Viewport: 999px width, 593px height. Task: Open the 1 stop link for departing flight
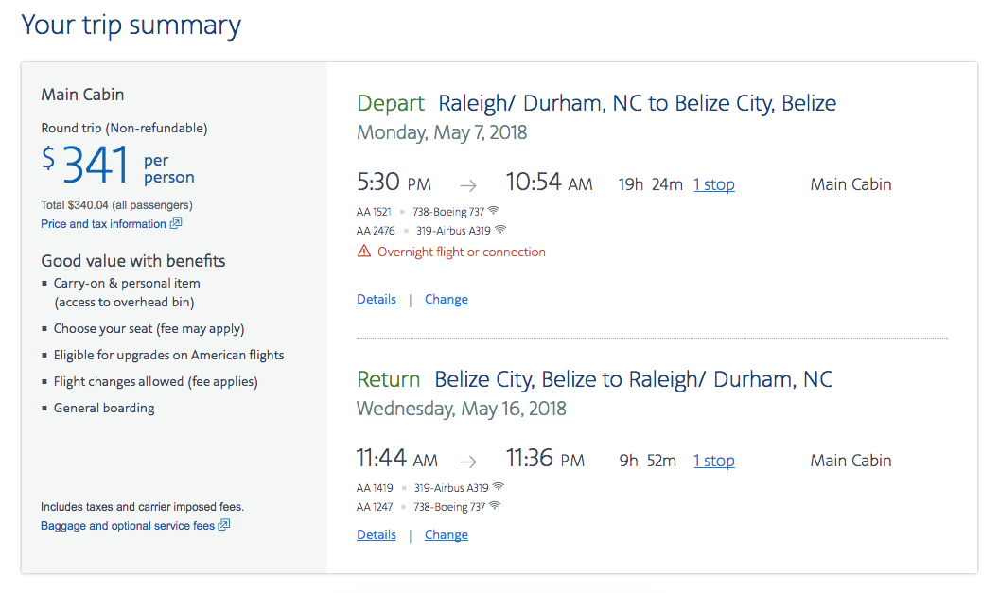coord(713,184)
